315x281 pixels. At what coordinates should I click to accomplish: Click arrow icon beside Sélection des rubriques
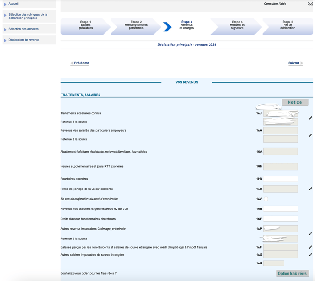tap(5, 15)
